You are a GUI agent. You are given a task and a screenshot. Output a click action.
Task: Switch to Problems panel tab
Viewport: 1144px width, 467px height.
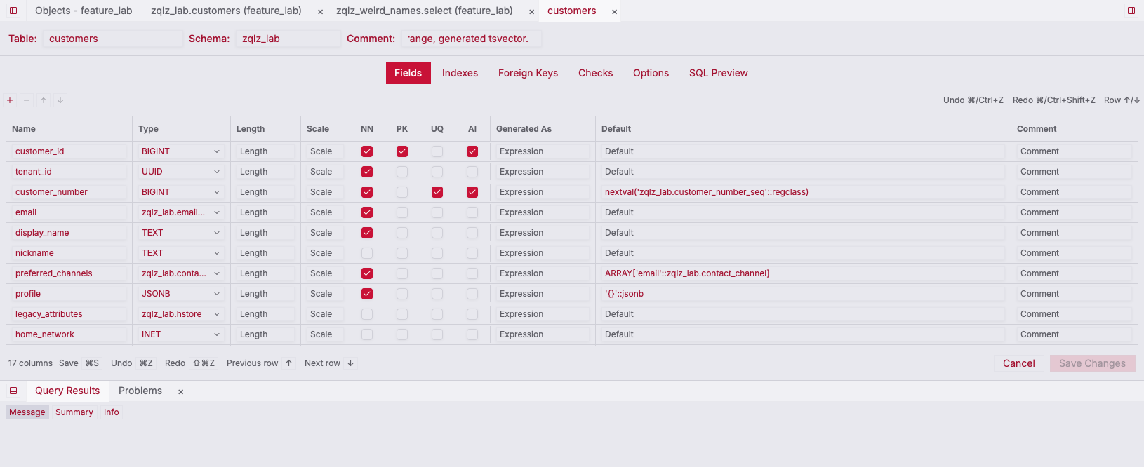pyautogui.click(x=140, y=391)
